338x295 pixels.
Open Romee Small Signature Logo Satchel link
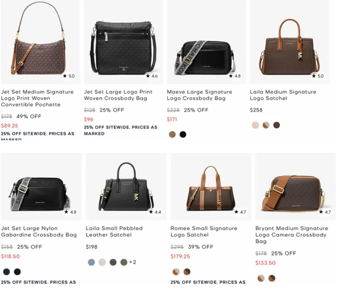pyautogui.click(x=204, y=232)
